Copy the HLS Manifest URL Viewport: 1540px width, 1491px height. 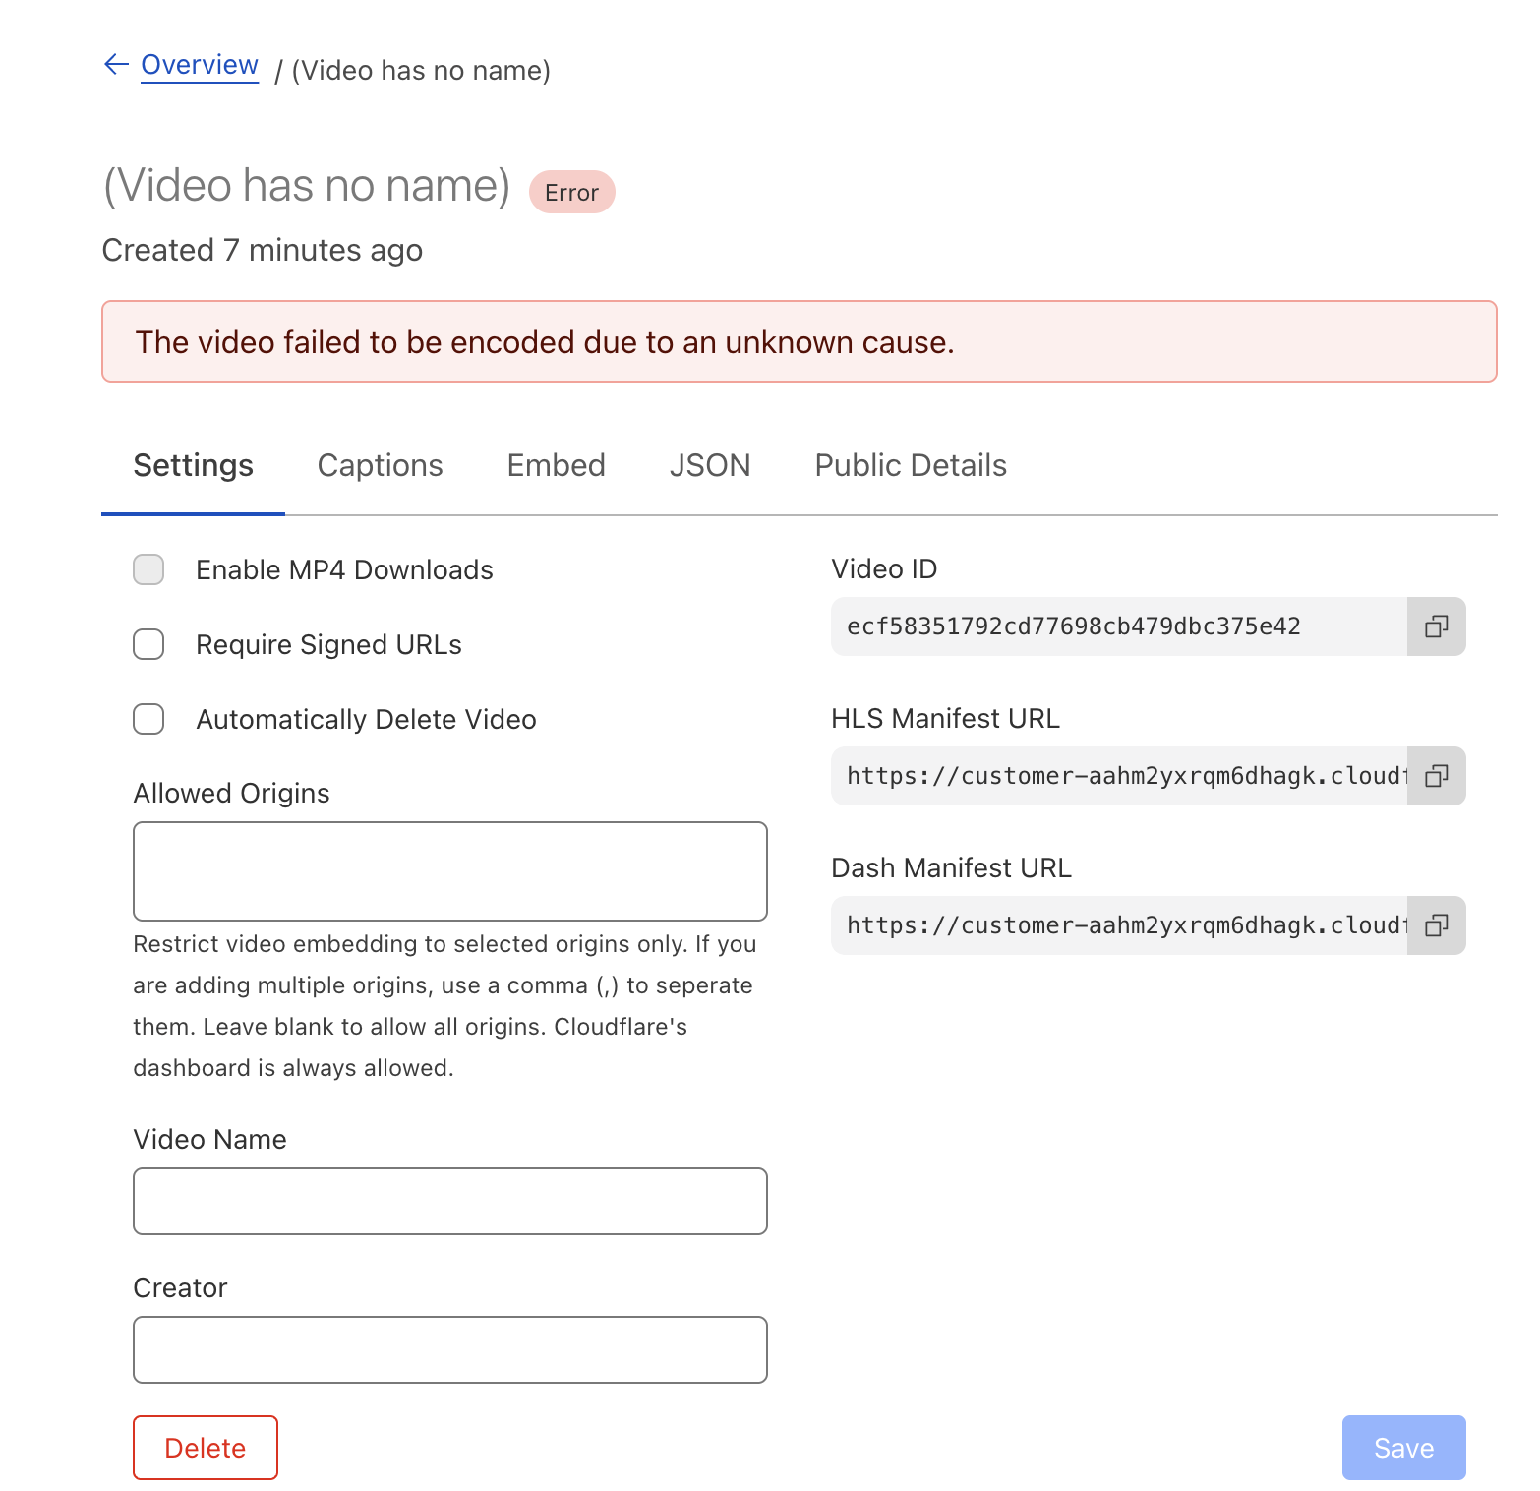(1436, 776)
